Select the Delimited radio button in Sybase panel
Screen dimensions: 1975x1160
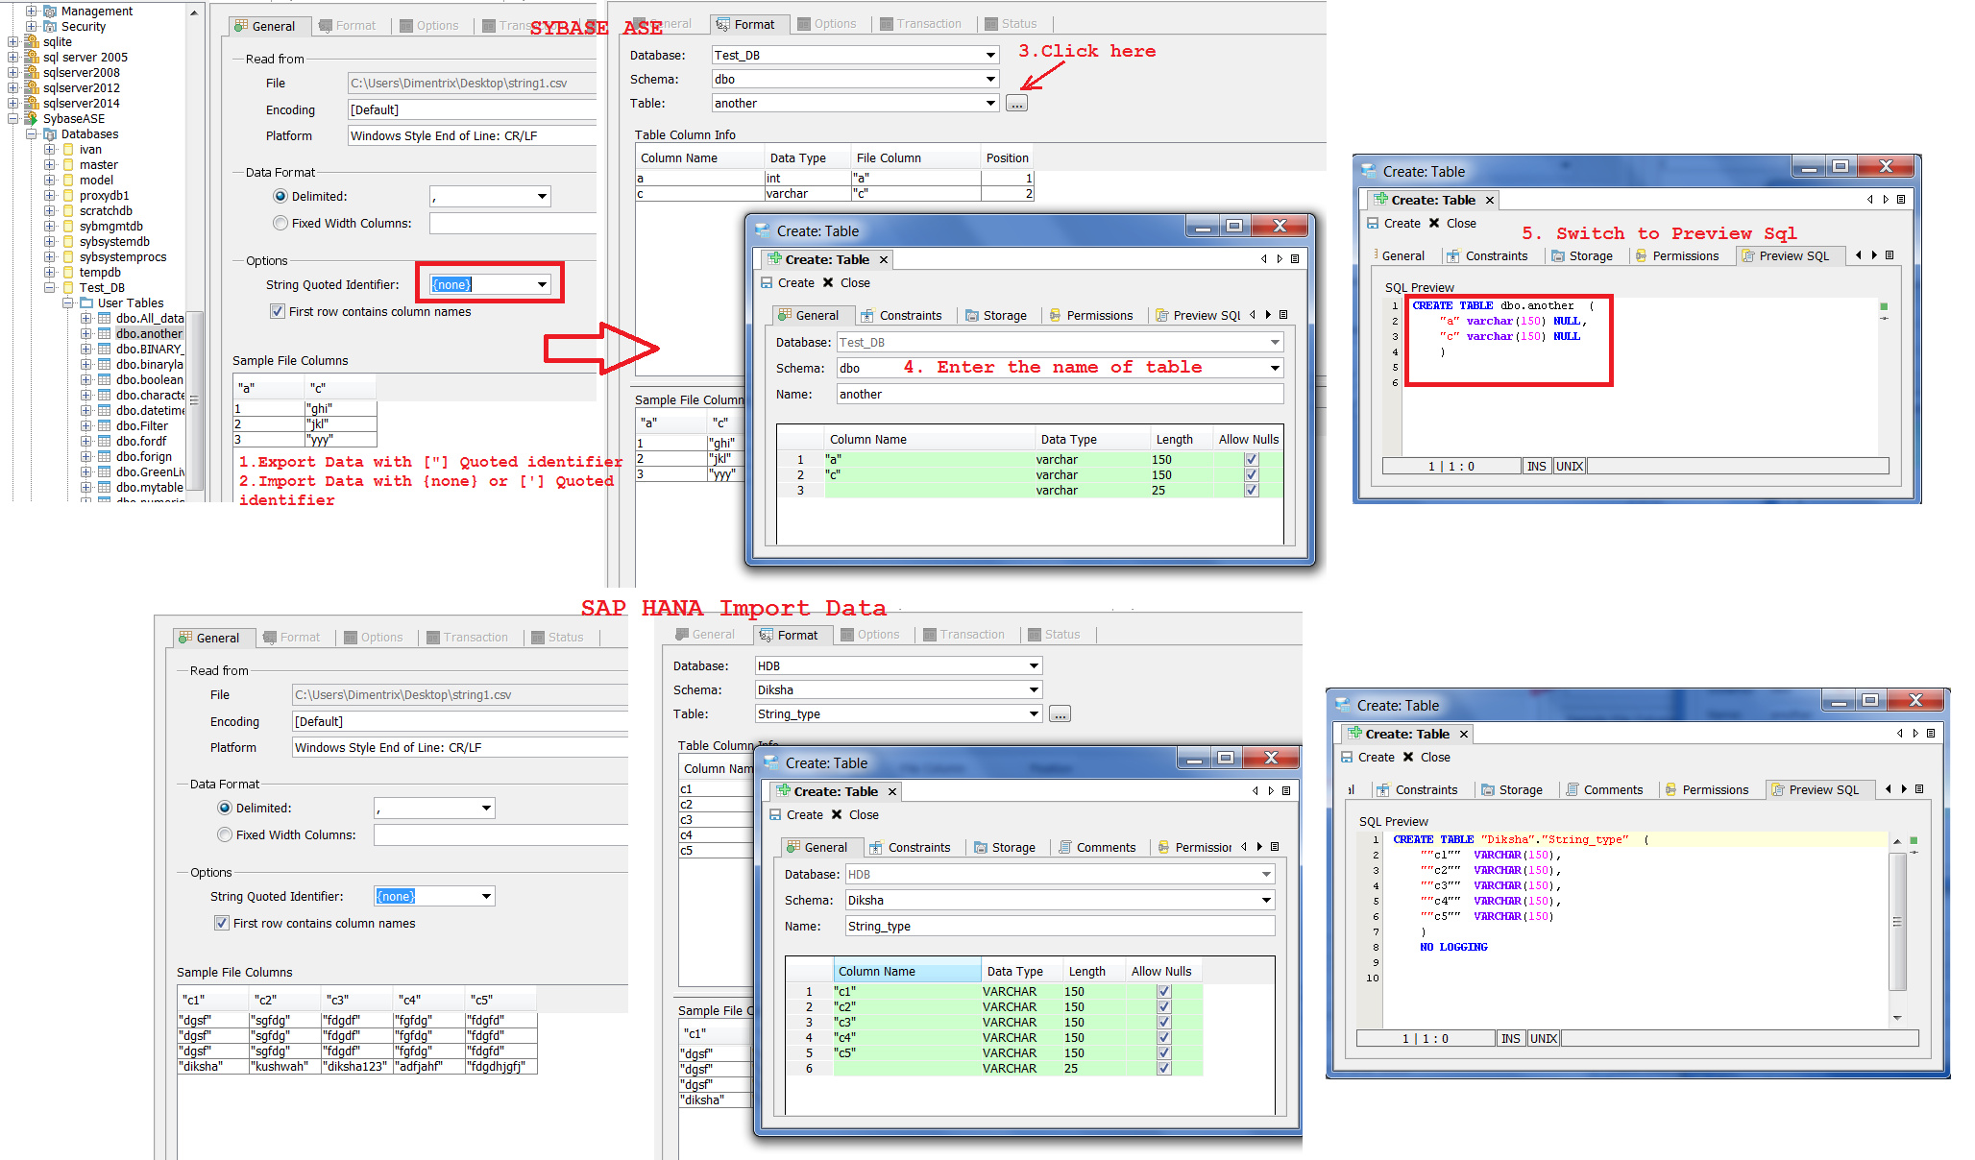tap(280, 197)
